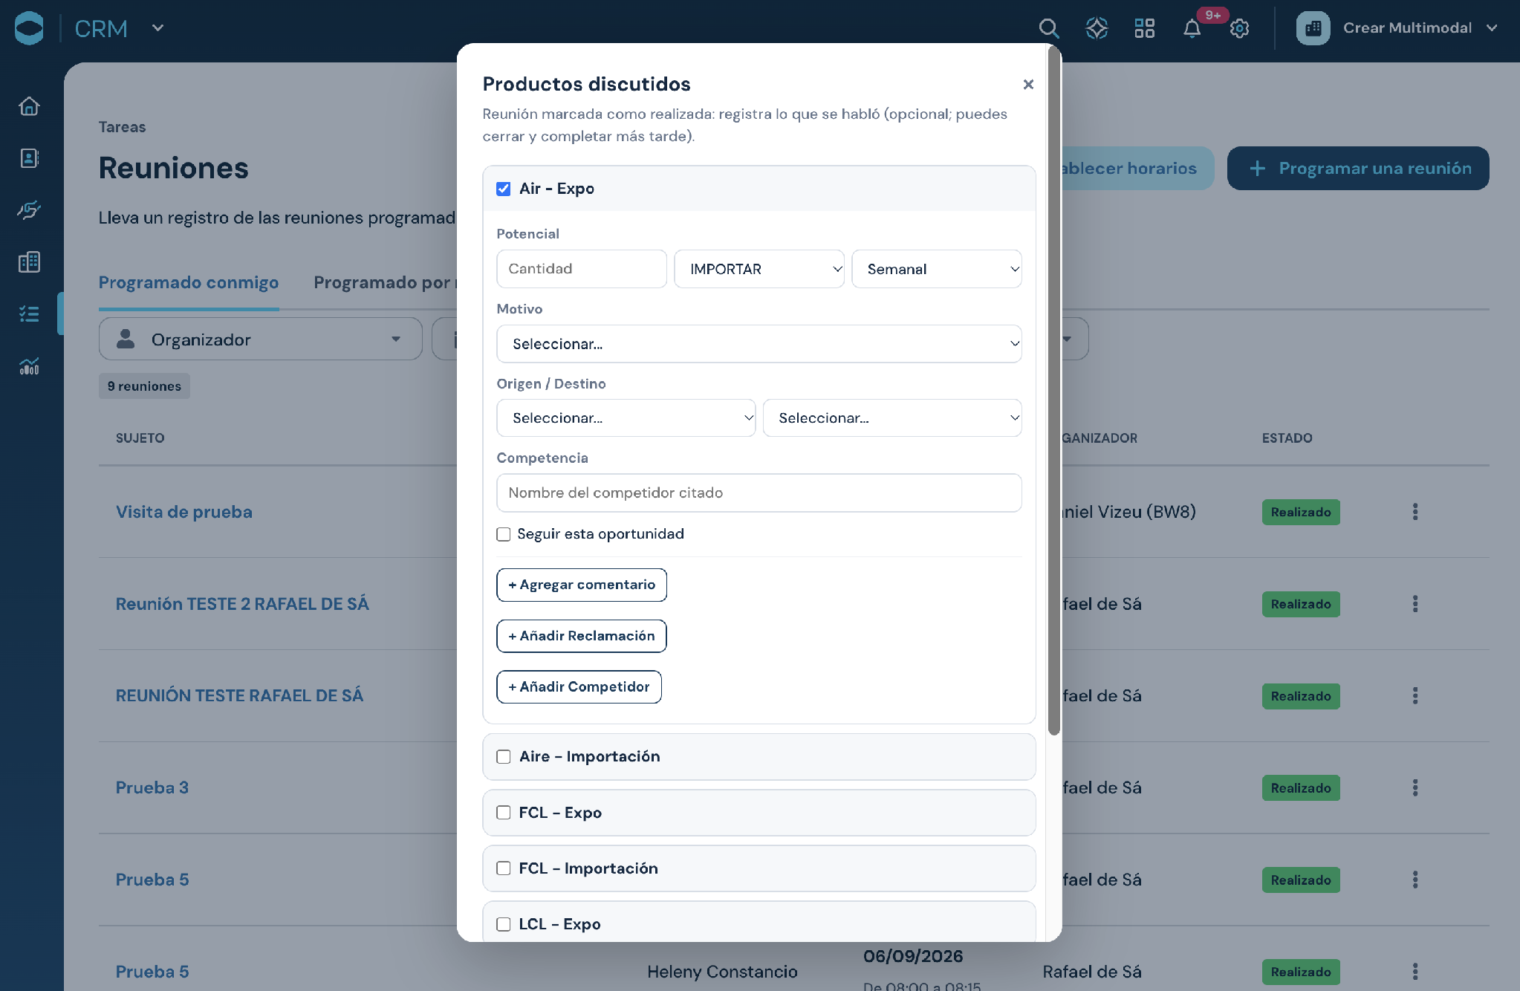Switch to the Programado por tab
1520x991 pixels.
point(385,283)
